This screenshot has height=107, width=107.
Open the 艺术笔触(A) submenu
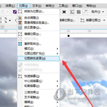39,97
